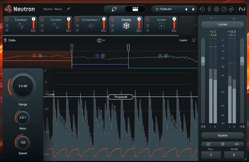The height and width of the screenshot is (162, 249).
Task: Reset the crossover with circular arrow icon
Action: [194, 40]
